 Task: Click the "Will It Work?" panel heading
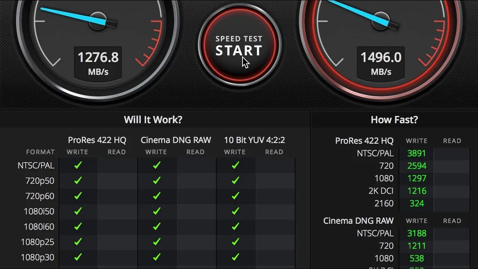[x=153, y=120]
